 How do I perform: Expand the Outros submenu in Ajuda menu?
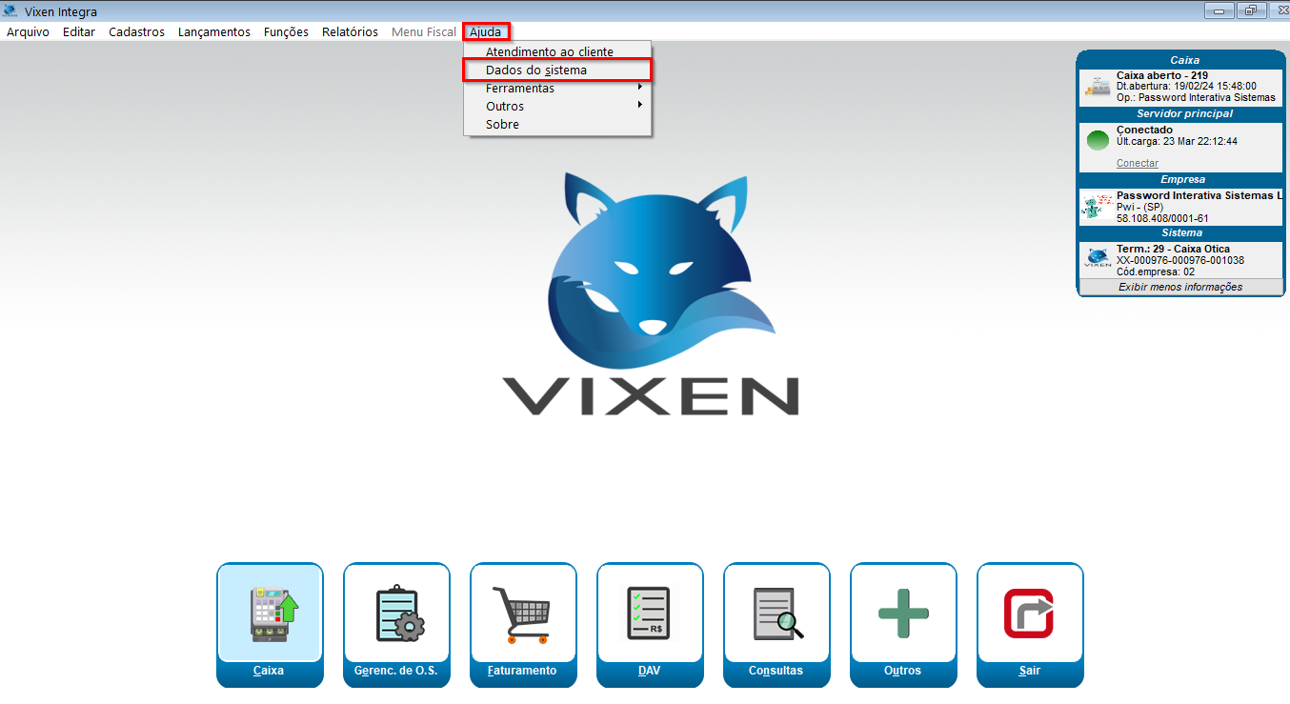tap(557, 106)
